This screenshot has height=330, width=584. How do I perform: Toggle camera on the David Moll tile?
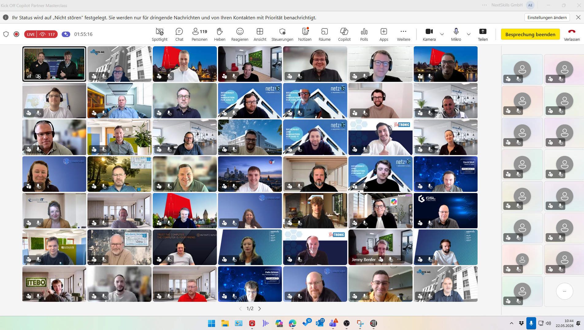pos(420,186)
